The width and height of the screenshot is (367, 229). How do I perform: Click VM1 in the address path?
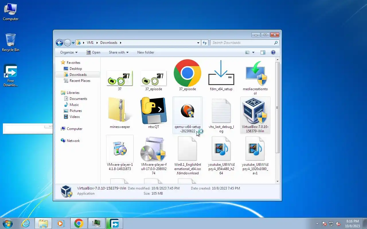[x=90, y=43]
